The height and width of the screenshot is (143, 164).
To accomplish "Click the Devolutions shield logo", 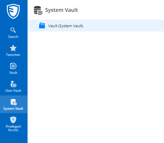I will (x=13, y=11).
